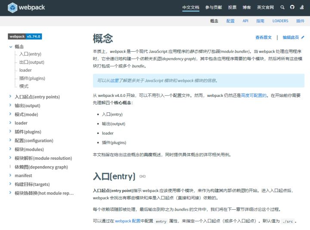310x230 pixels.
Task: Open the GitHub icon in header
Action: [x=292, y=7]
